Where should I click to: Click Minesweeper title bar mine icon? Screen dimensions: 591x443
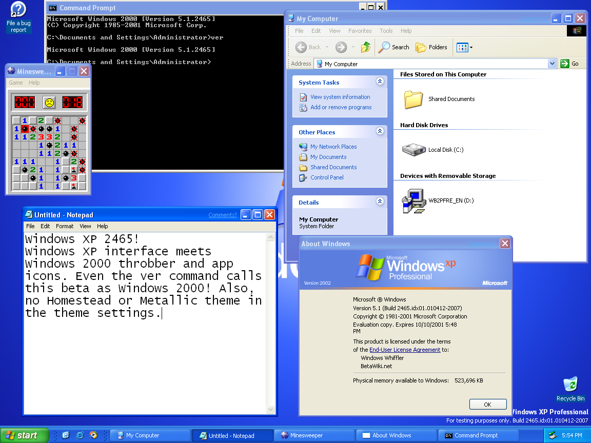pyautogui.click(x=11, y=71)
